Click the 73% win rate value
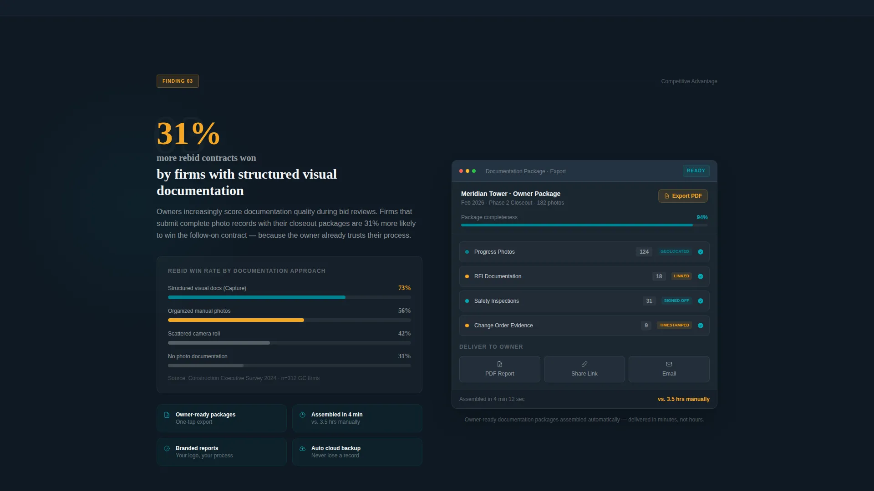The width and height of the screenshot is (874, 491). (x=404, y=288)
